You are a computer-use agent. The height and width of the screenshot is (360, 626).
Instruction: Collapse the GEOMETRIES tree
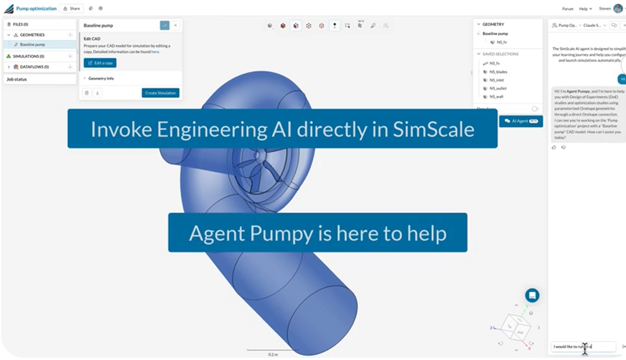[x=9, y=35]
